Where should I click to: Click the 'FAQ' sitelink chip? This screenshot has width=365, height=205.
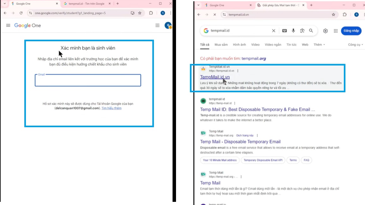point(306,160)
